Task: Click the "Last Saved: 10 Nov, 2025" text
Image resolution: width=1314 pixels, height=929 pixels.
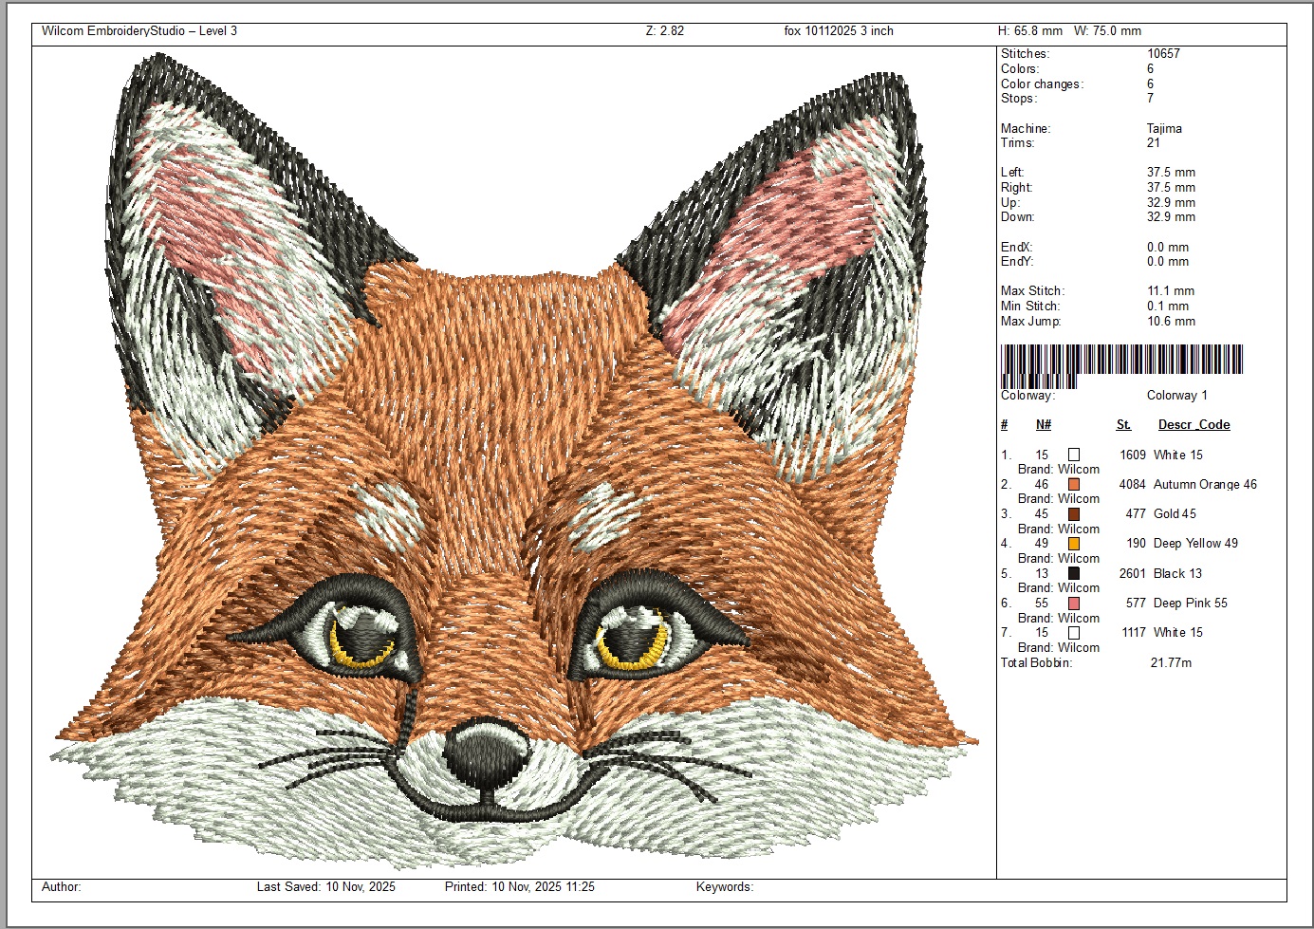Action: click(325, 887)
